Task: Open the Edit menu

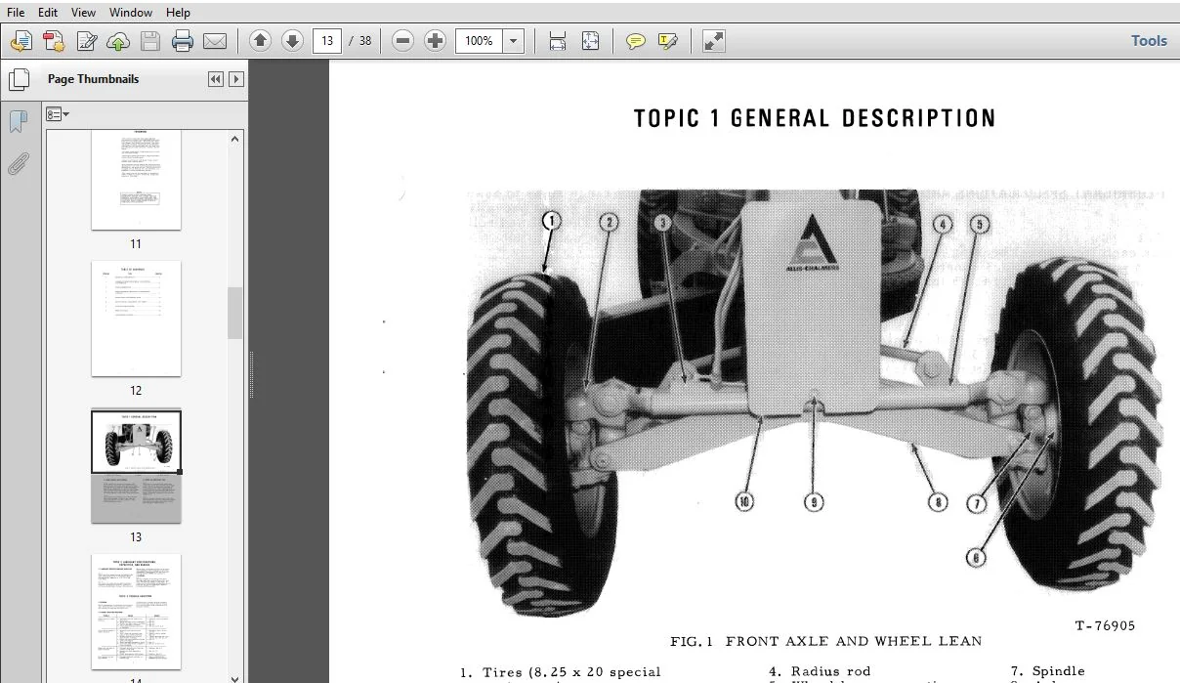Action: (48, 13)
